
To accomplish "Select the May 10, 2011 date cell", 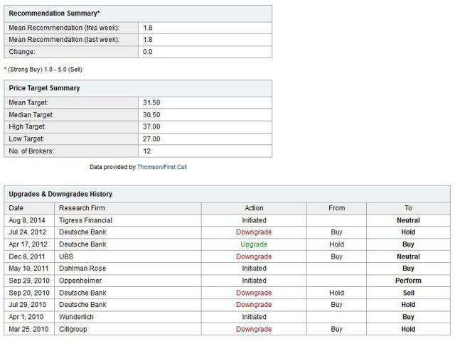I will 28,269.
